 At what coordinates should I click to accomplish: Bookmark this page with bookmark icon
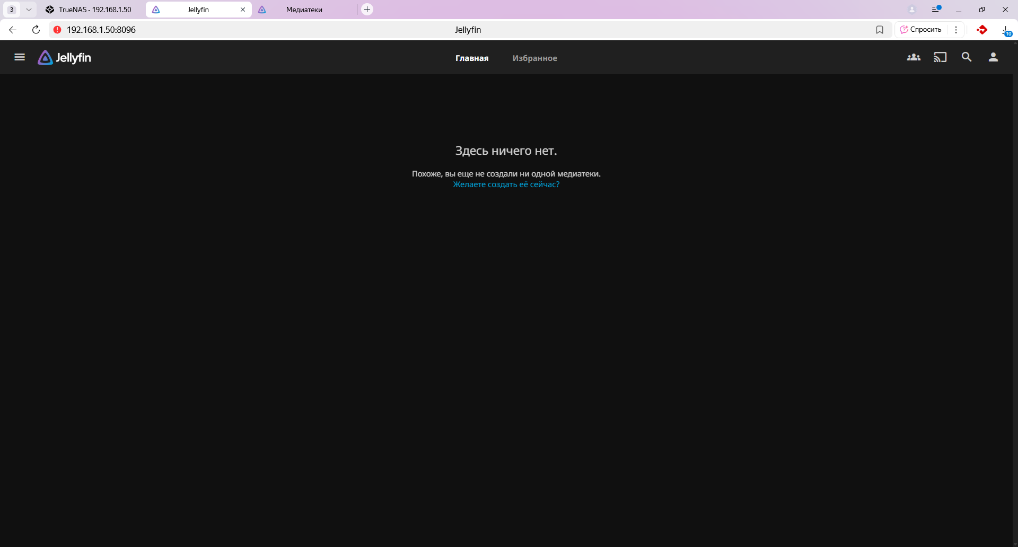click(x=880, y=30)
